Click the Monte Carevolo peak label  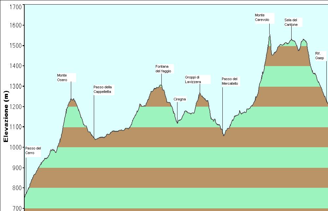pyautogui.click(x=262, y=18)
